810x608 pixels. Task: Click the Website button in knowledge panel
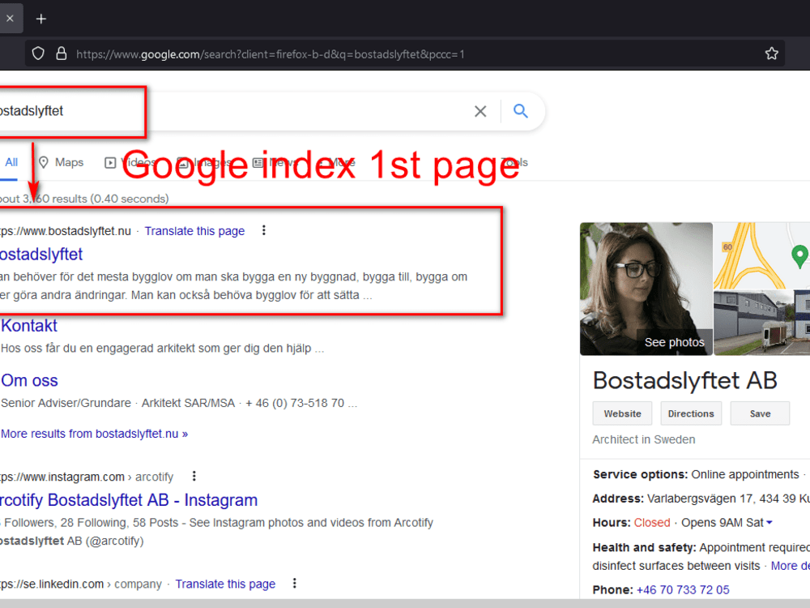[622, 413]
